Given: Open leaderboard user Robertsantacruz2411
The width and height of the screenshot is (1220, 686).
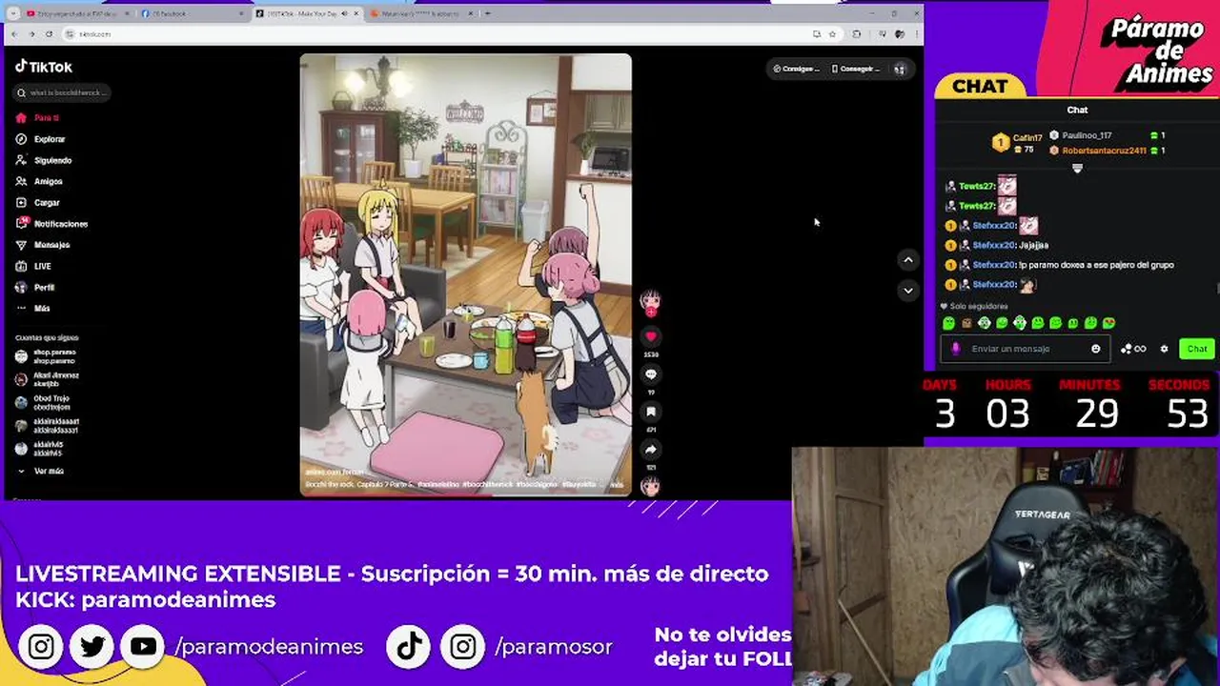Looking at the screenshot, I should 1104,151.
